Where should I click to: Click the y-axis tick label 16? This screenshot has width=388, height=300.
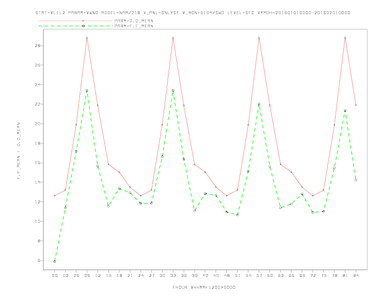point(38,163)
